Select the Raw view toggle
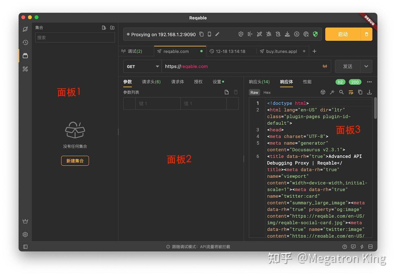 [254, 92]
